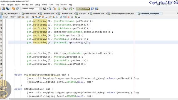Open the Navigate menu
Screen dimensions: 178x100
tap(10, 5)
